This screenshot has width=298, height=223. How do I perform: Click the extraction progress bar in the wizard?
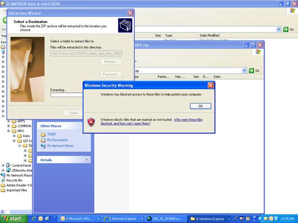click(x=66, y=95)
